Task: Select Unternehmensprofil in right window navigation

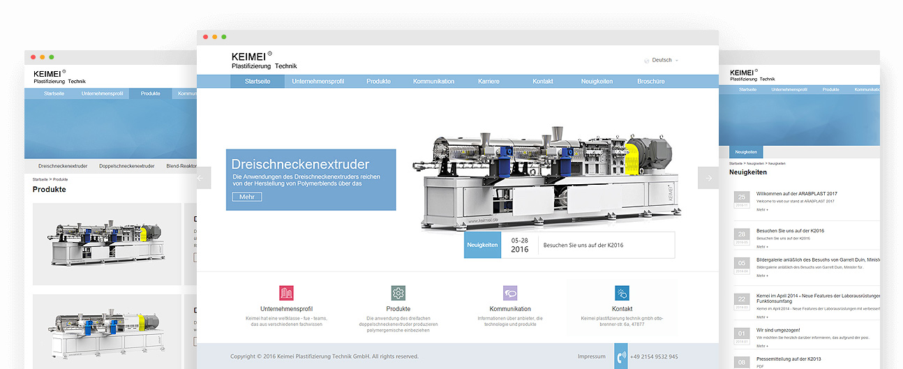Action: (x=789, y=90)
